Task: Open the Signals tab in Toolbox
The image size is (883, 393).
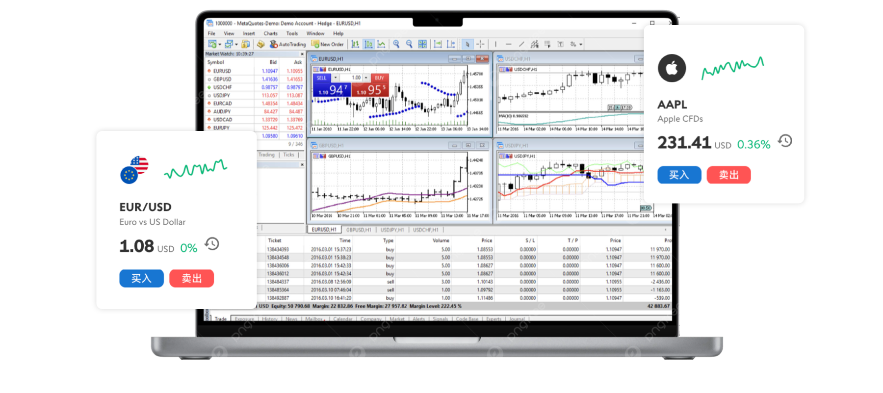Action: point(440,319)
